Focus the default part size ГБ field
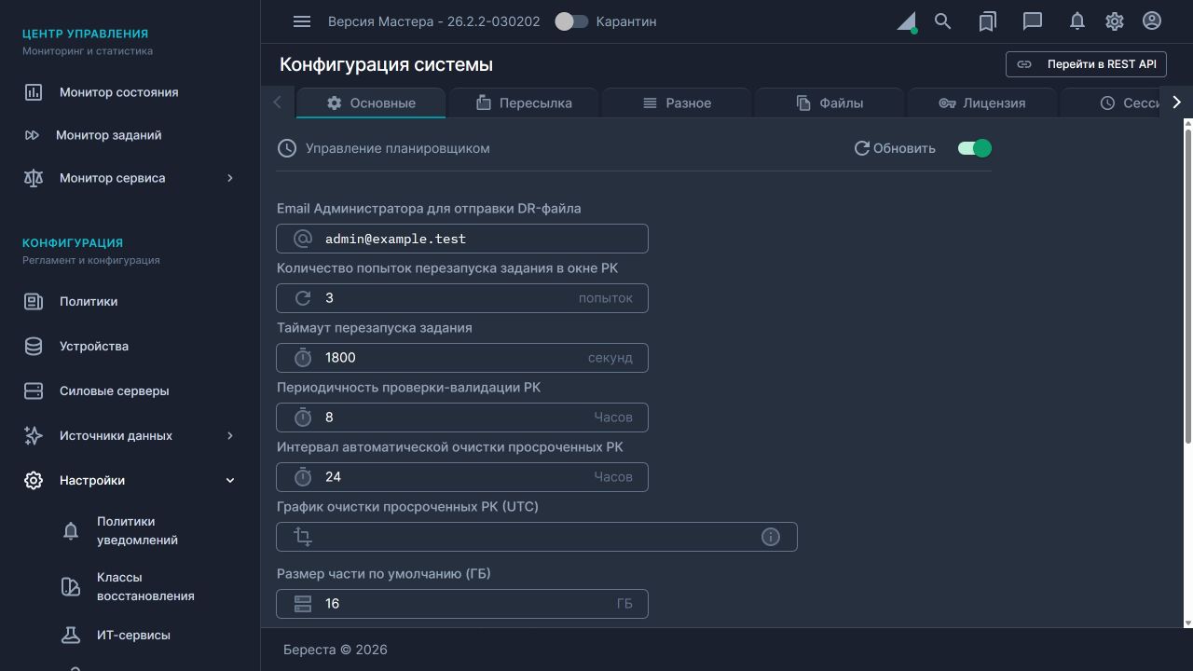Viewport: 1193px width, 671px height. tap(462, 604)
